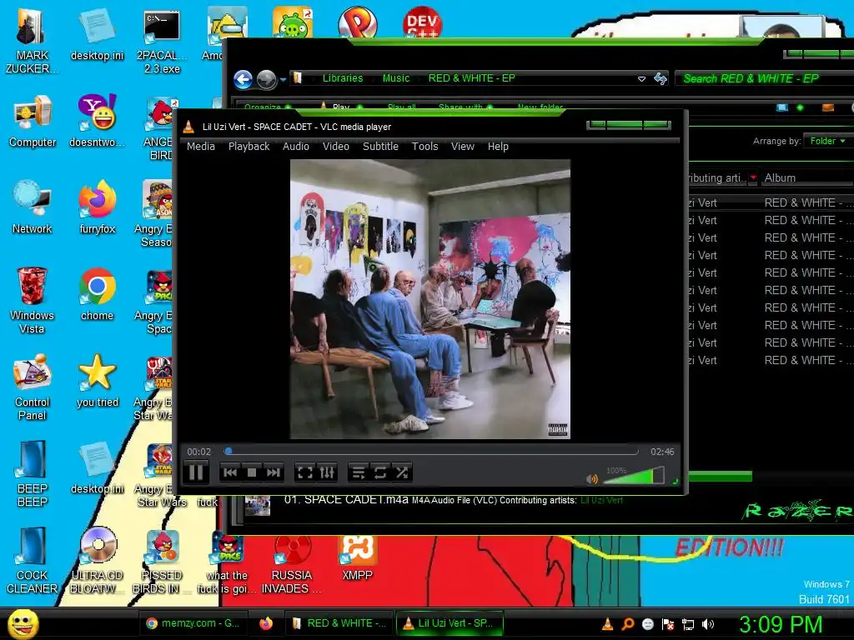The image size is (854, 640).
Task: Open the View menu in VLC
Action: 462,147
